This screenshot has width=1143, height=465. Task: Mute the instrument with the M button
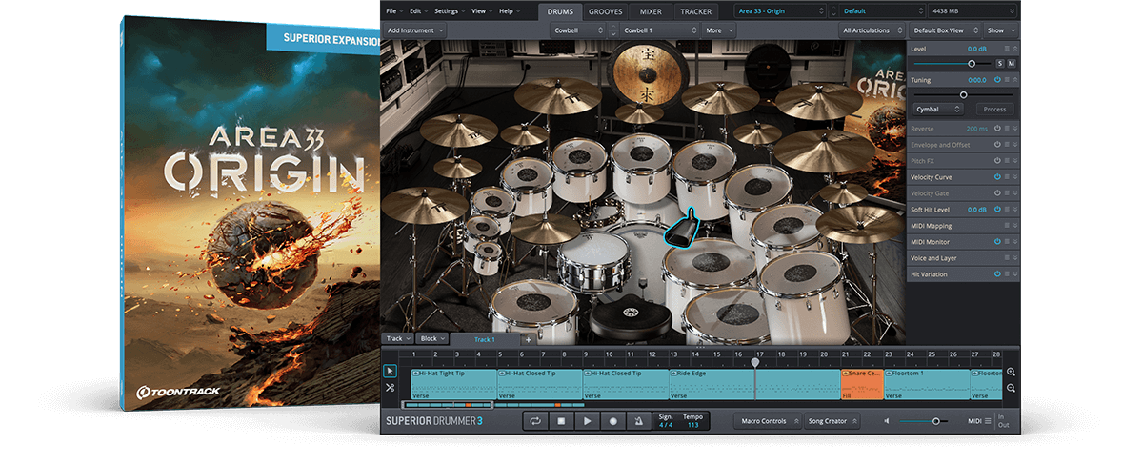click(x=1011, y=63)
